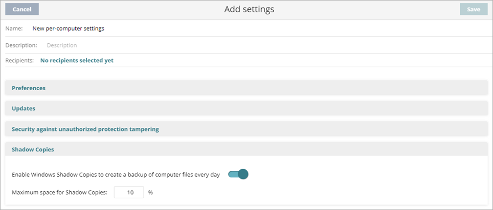Expand Security against unauthorized protection tampering
Viewport: 493px width, 210px height.
coord(85,129)
